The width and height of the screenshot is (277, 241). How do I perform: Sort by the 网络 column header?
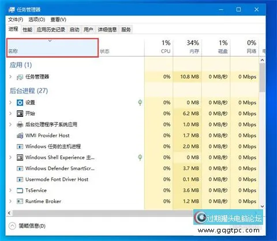[245, 48]
